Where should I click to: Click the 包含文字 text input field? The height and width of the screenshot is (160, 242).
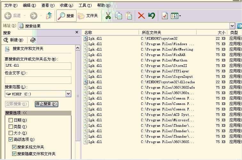click(38, 80)
